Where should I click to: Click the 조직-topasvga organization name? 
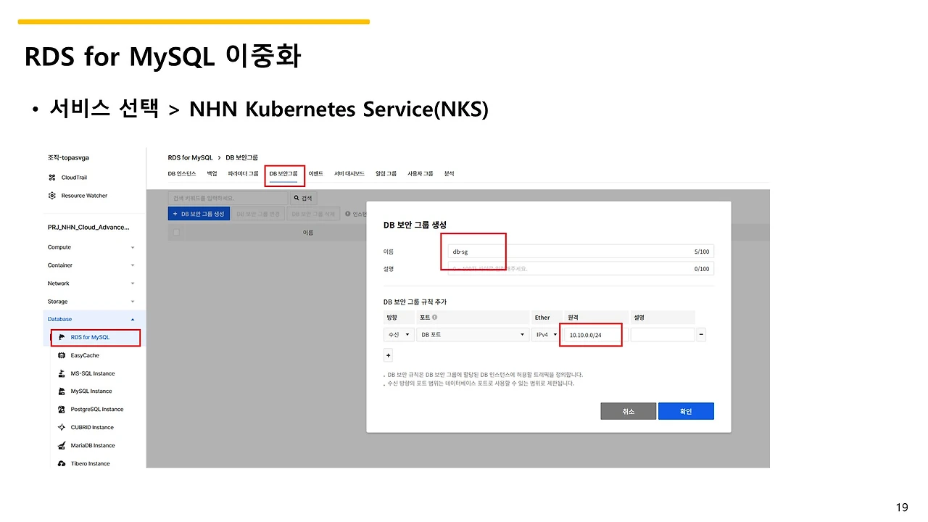pyautogui.click(x=68, y=157)
